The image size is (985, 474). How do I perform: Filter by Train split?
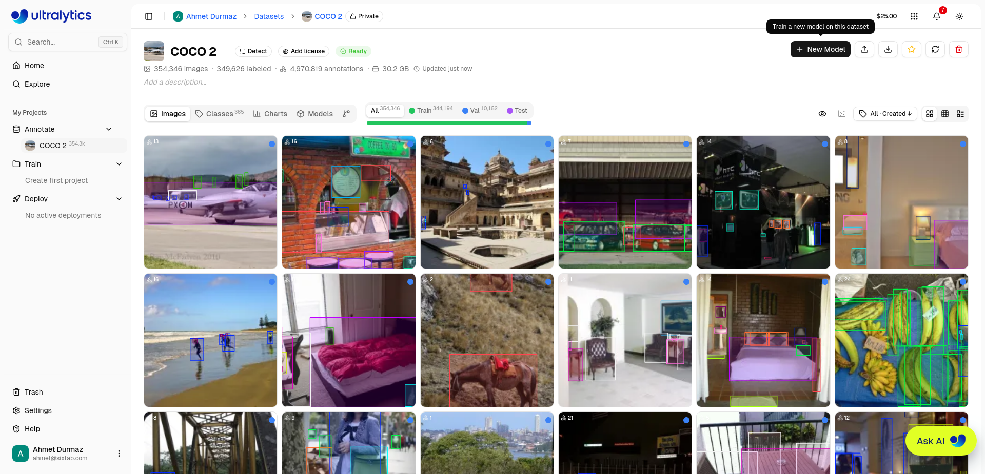431,110
